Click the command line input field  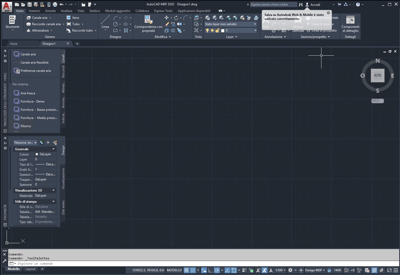click(204, 264)
